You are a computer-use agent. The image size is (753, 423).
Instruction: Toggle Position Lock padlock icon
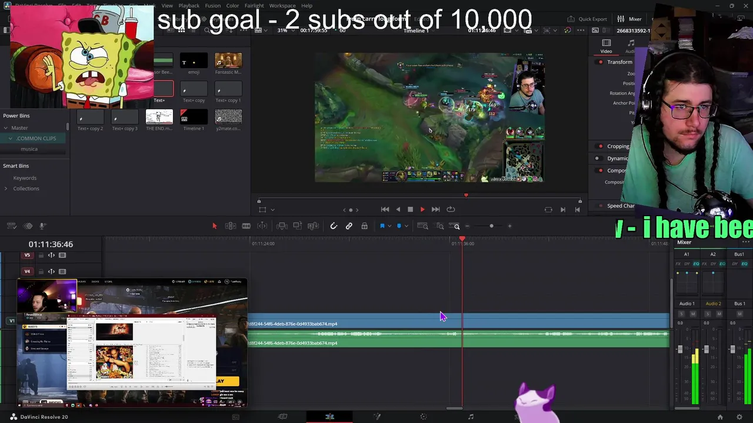tap(364, 226)
